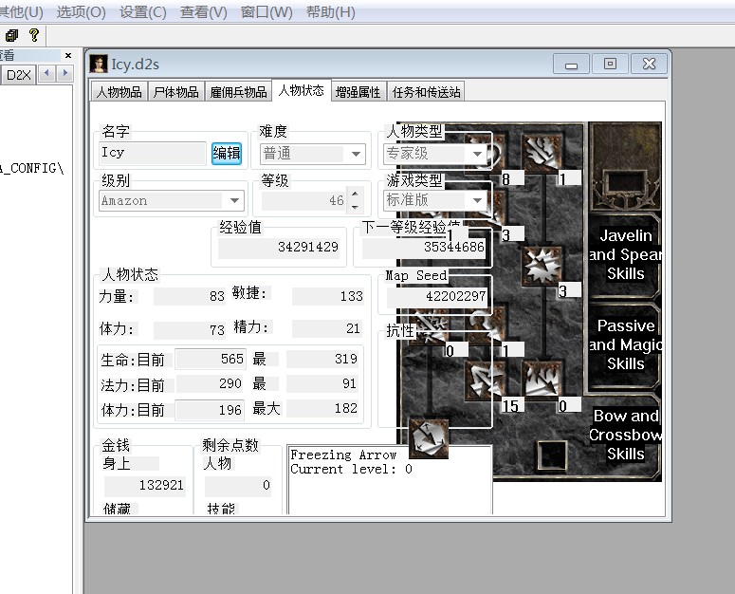Maximize the Icy.d2s child window

point(610,64)
